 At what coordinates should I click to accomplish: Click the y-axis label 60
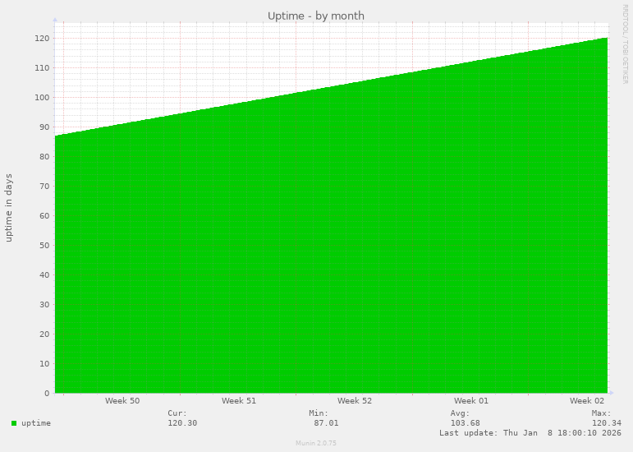pos(44,215)
